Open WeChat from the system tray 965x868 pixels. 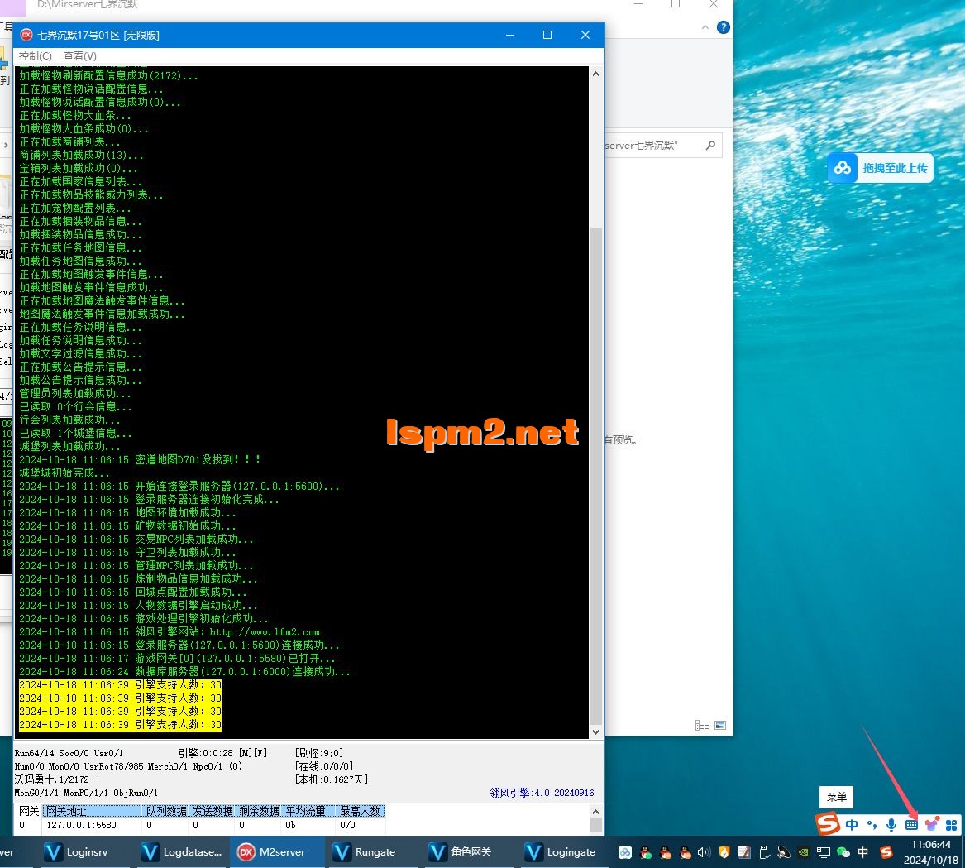pyautogui.click(x=843, y=852)
